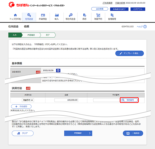The width and height of the screenshot is (155, 149).
Task: Click the 公示相場 button
Action: click(100, 9)
